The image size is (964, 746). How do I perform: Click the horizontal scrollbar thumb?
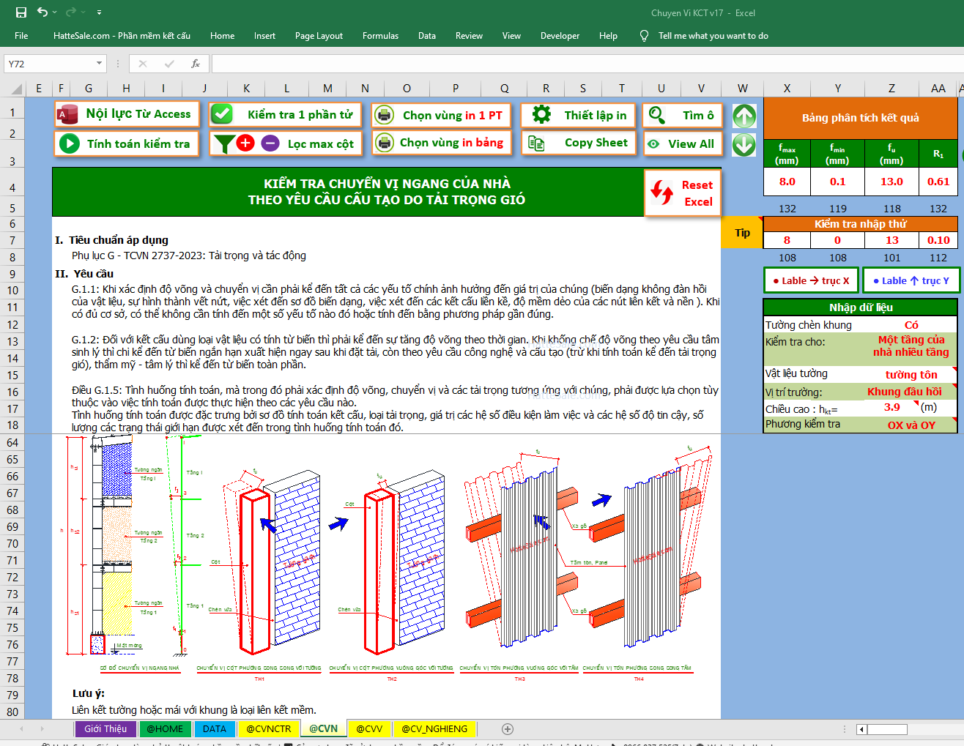[x=887, y=729]
